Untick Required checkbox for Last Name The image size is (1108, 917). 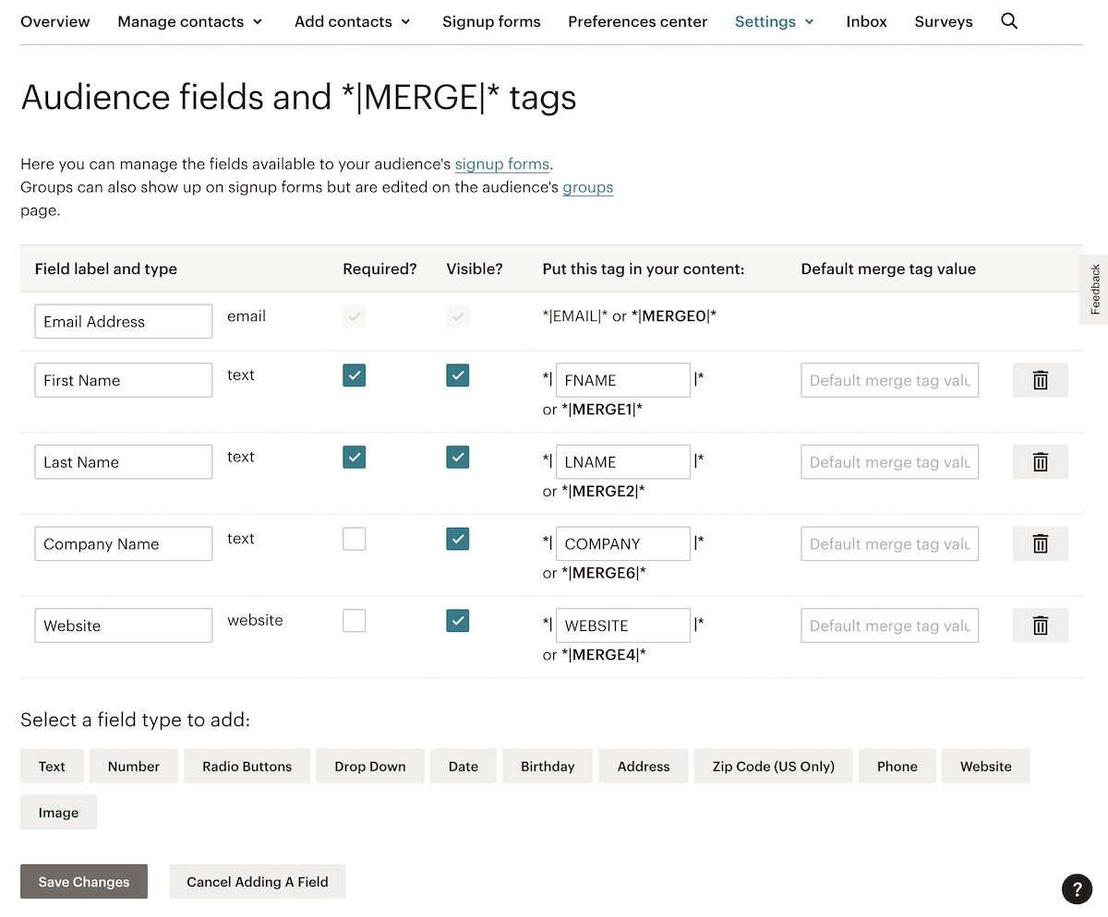pos(354,457)
